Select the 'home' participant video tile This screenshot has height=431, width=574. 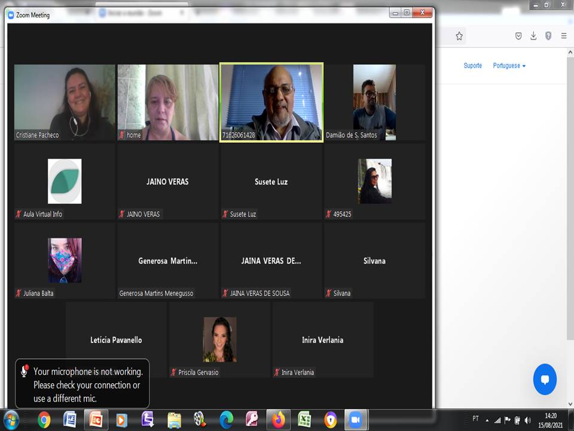pos(168,102)
